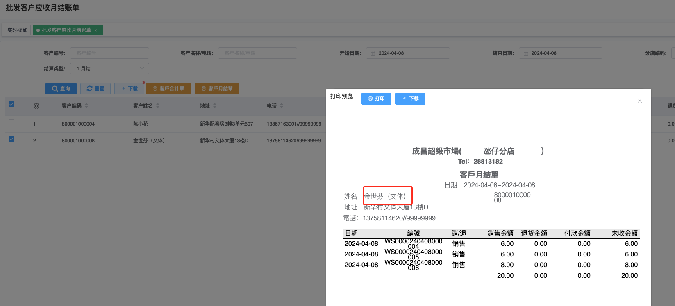
Task: Click the 客户编号 input field
Action: pyautogui.click(x=109, y=53)
